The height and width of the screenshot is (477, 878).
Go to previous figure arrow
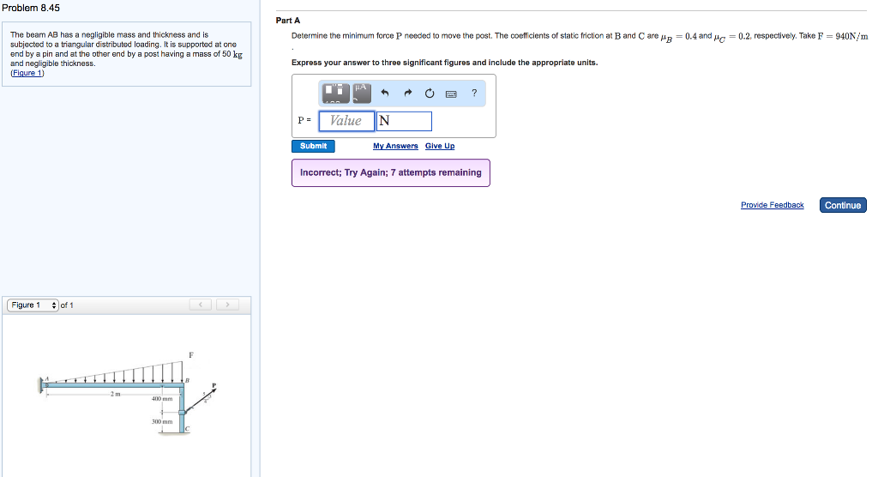[x=201, y=305]
